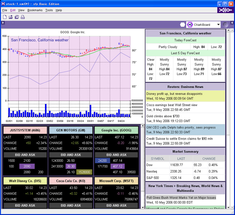Click Dow last value 11639.77
This screenshot has height=215, width=235.
click(x=177, y=165)
